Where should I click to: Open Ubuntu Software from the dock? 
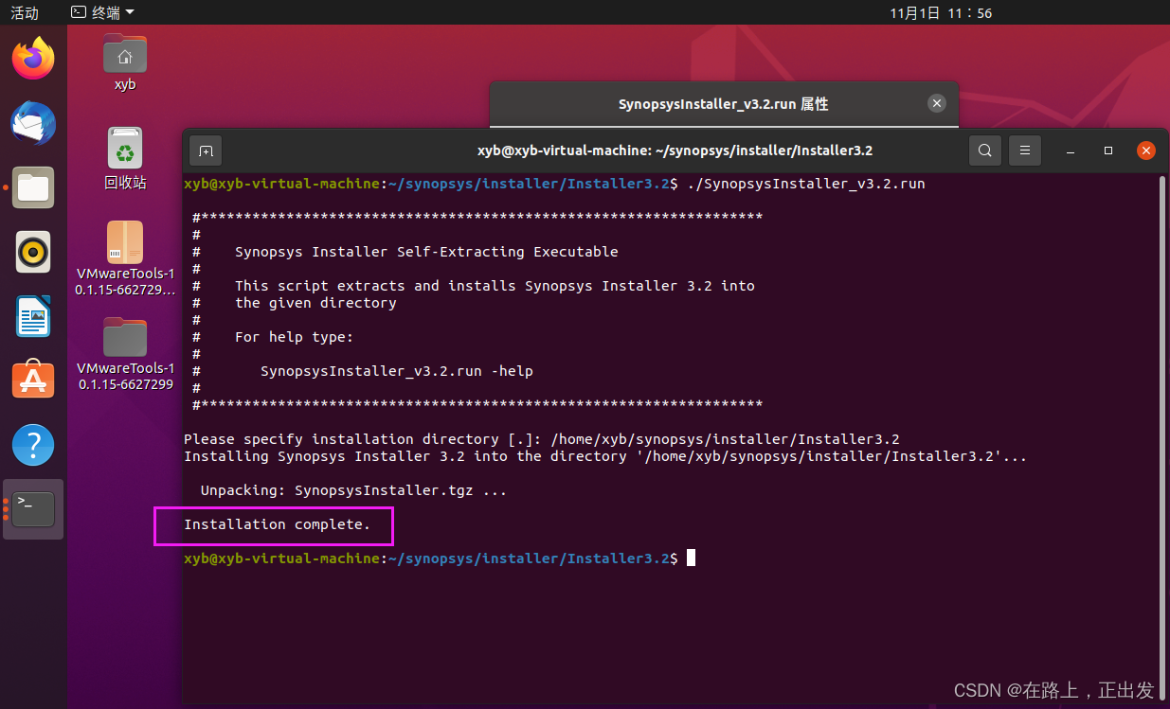pyautogui.click(x=33, y=380)
